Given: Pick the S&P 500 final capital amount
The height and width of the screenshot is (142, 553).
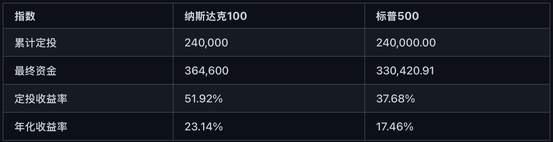Looking at the screenshot, I should tap(405, 71).
